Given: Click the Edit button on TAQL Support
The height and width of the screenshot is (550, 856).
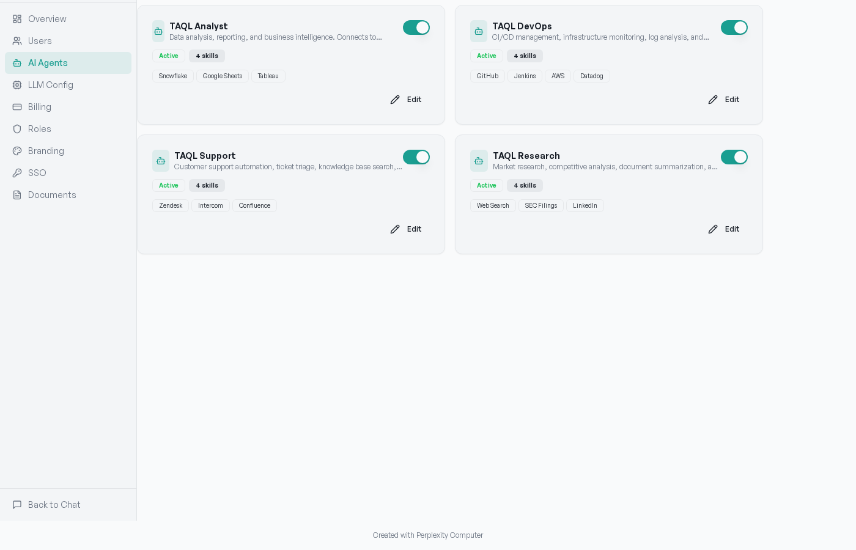Looking at the screenshot, I should click(x=405, y=229).
